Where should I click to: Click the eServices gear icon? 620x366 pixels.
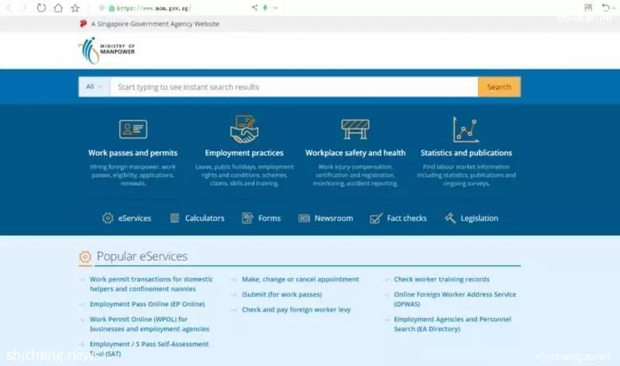108,218
